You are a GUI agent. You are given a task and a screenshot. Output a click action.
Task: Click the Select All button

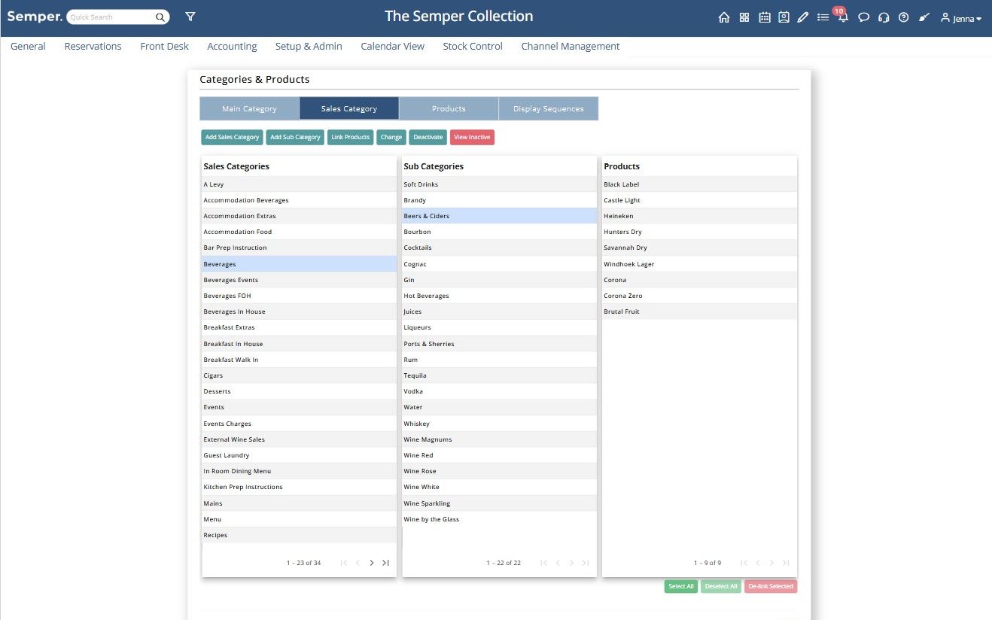tap(681, 586)
